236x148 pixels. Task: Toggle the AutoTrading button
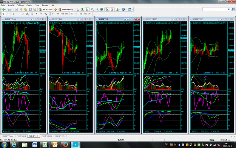(66, 9)
